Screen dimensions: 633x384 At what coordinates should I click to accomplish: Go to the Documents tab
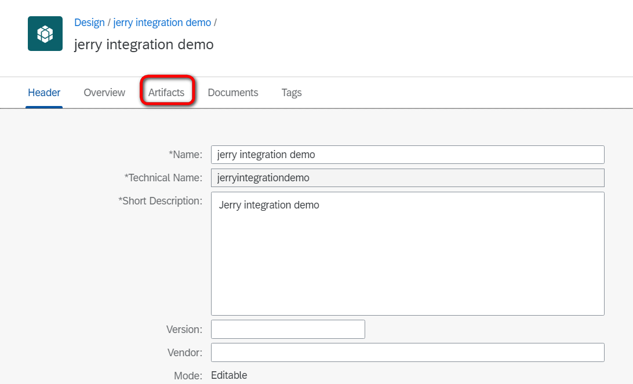point(233,93)
